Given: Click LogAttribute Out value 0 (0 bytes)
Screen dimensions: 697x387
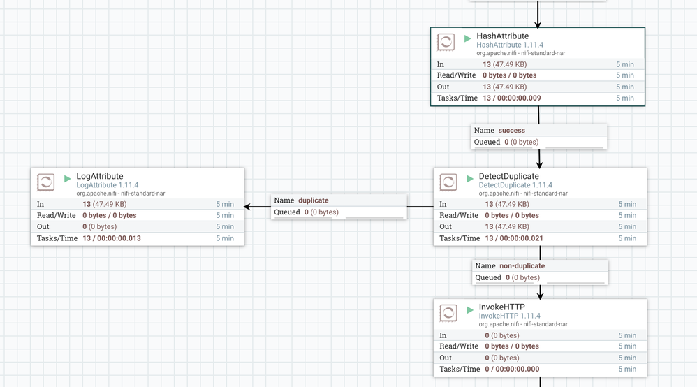Looking at the screenshot, I should [x=100, y=227].
